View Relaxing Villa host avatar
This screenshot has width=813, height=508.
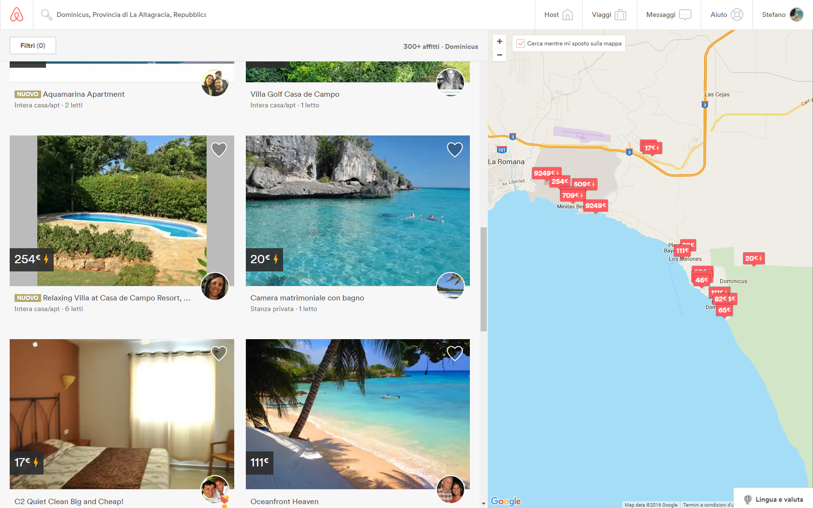coord(215,286)
